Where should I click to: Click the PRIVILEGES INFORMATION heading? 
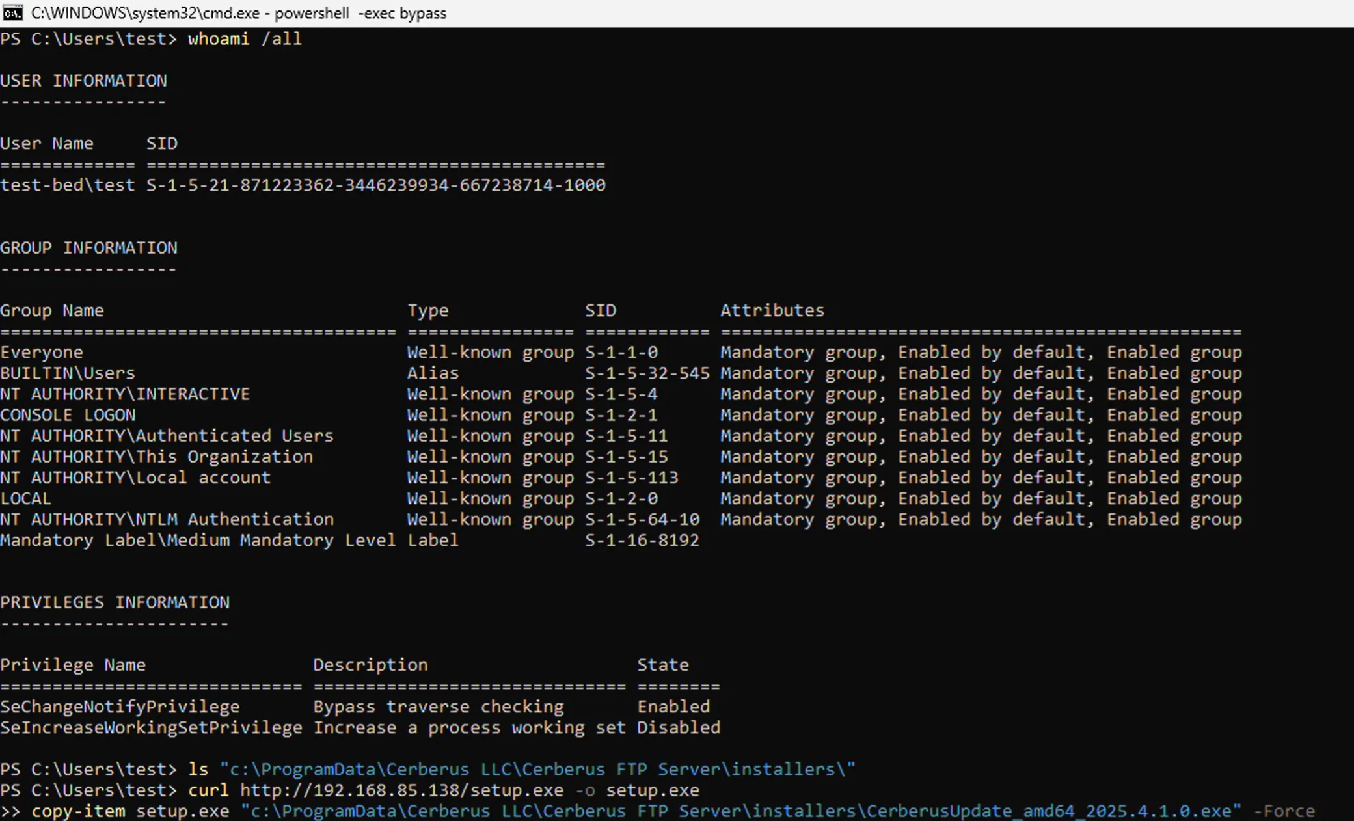tap(115, 602)
